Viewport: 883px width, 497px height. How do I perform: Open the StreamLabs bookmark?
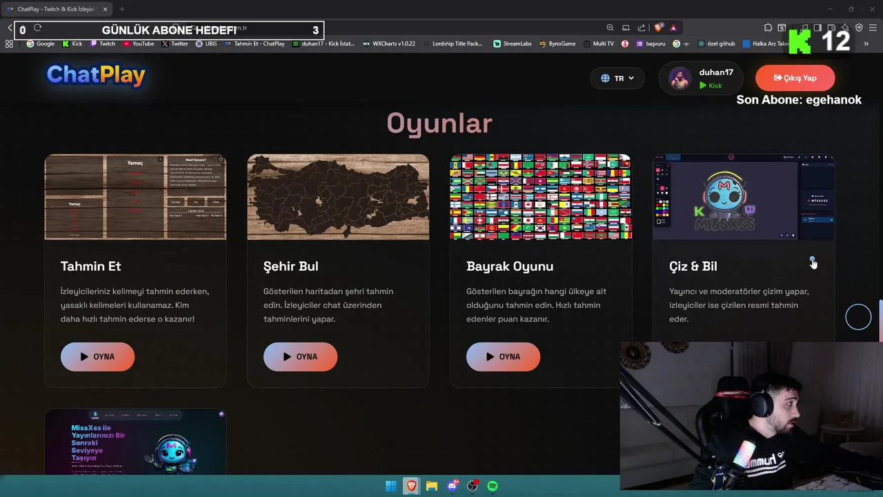coord(513,43)
